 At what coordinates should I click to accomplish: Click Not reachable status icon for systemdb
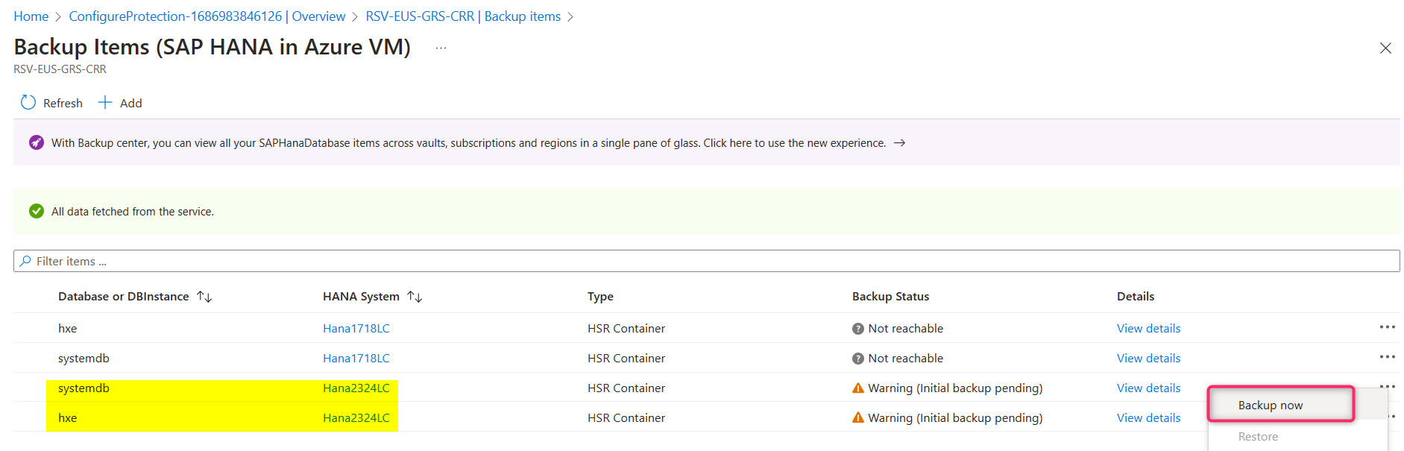[x=858, y=359]
